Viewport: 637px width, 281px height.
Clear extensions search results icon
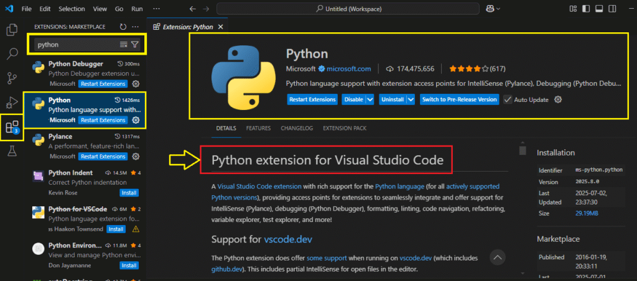click(x=124, y=45)
